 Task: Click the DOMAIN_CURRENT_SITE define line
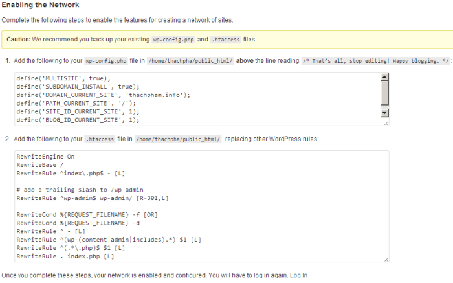(104, 95)
